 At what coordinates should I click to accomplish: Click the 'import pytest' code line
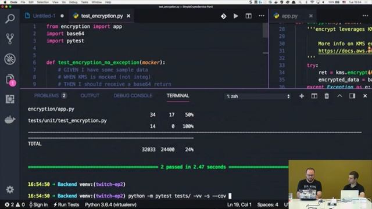coord(65,41)
